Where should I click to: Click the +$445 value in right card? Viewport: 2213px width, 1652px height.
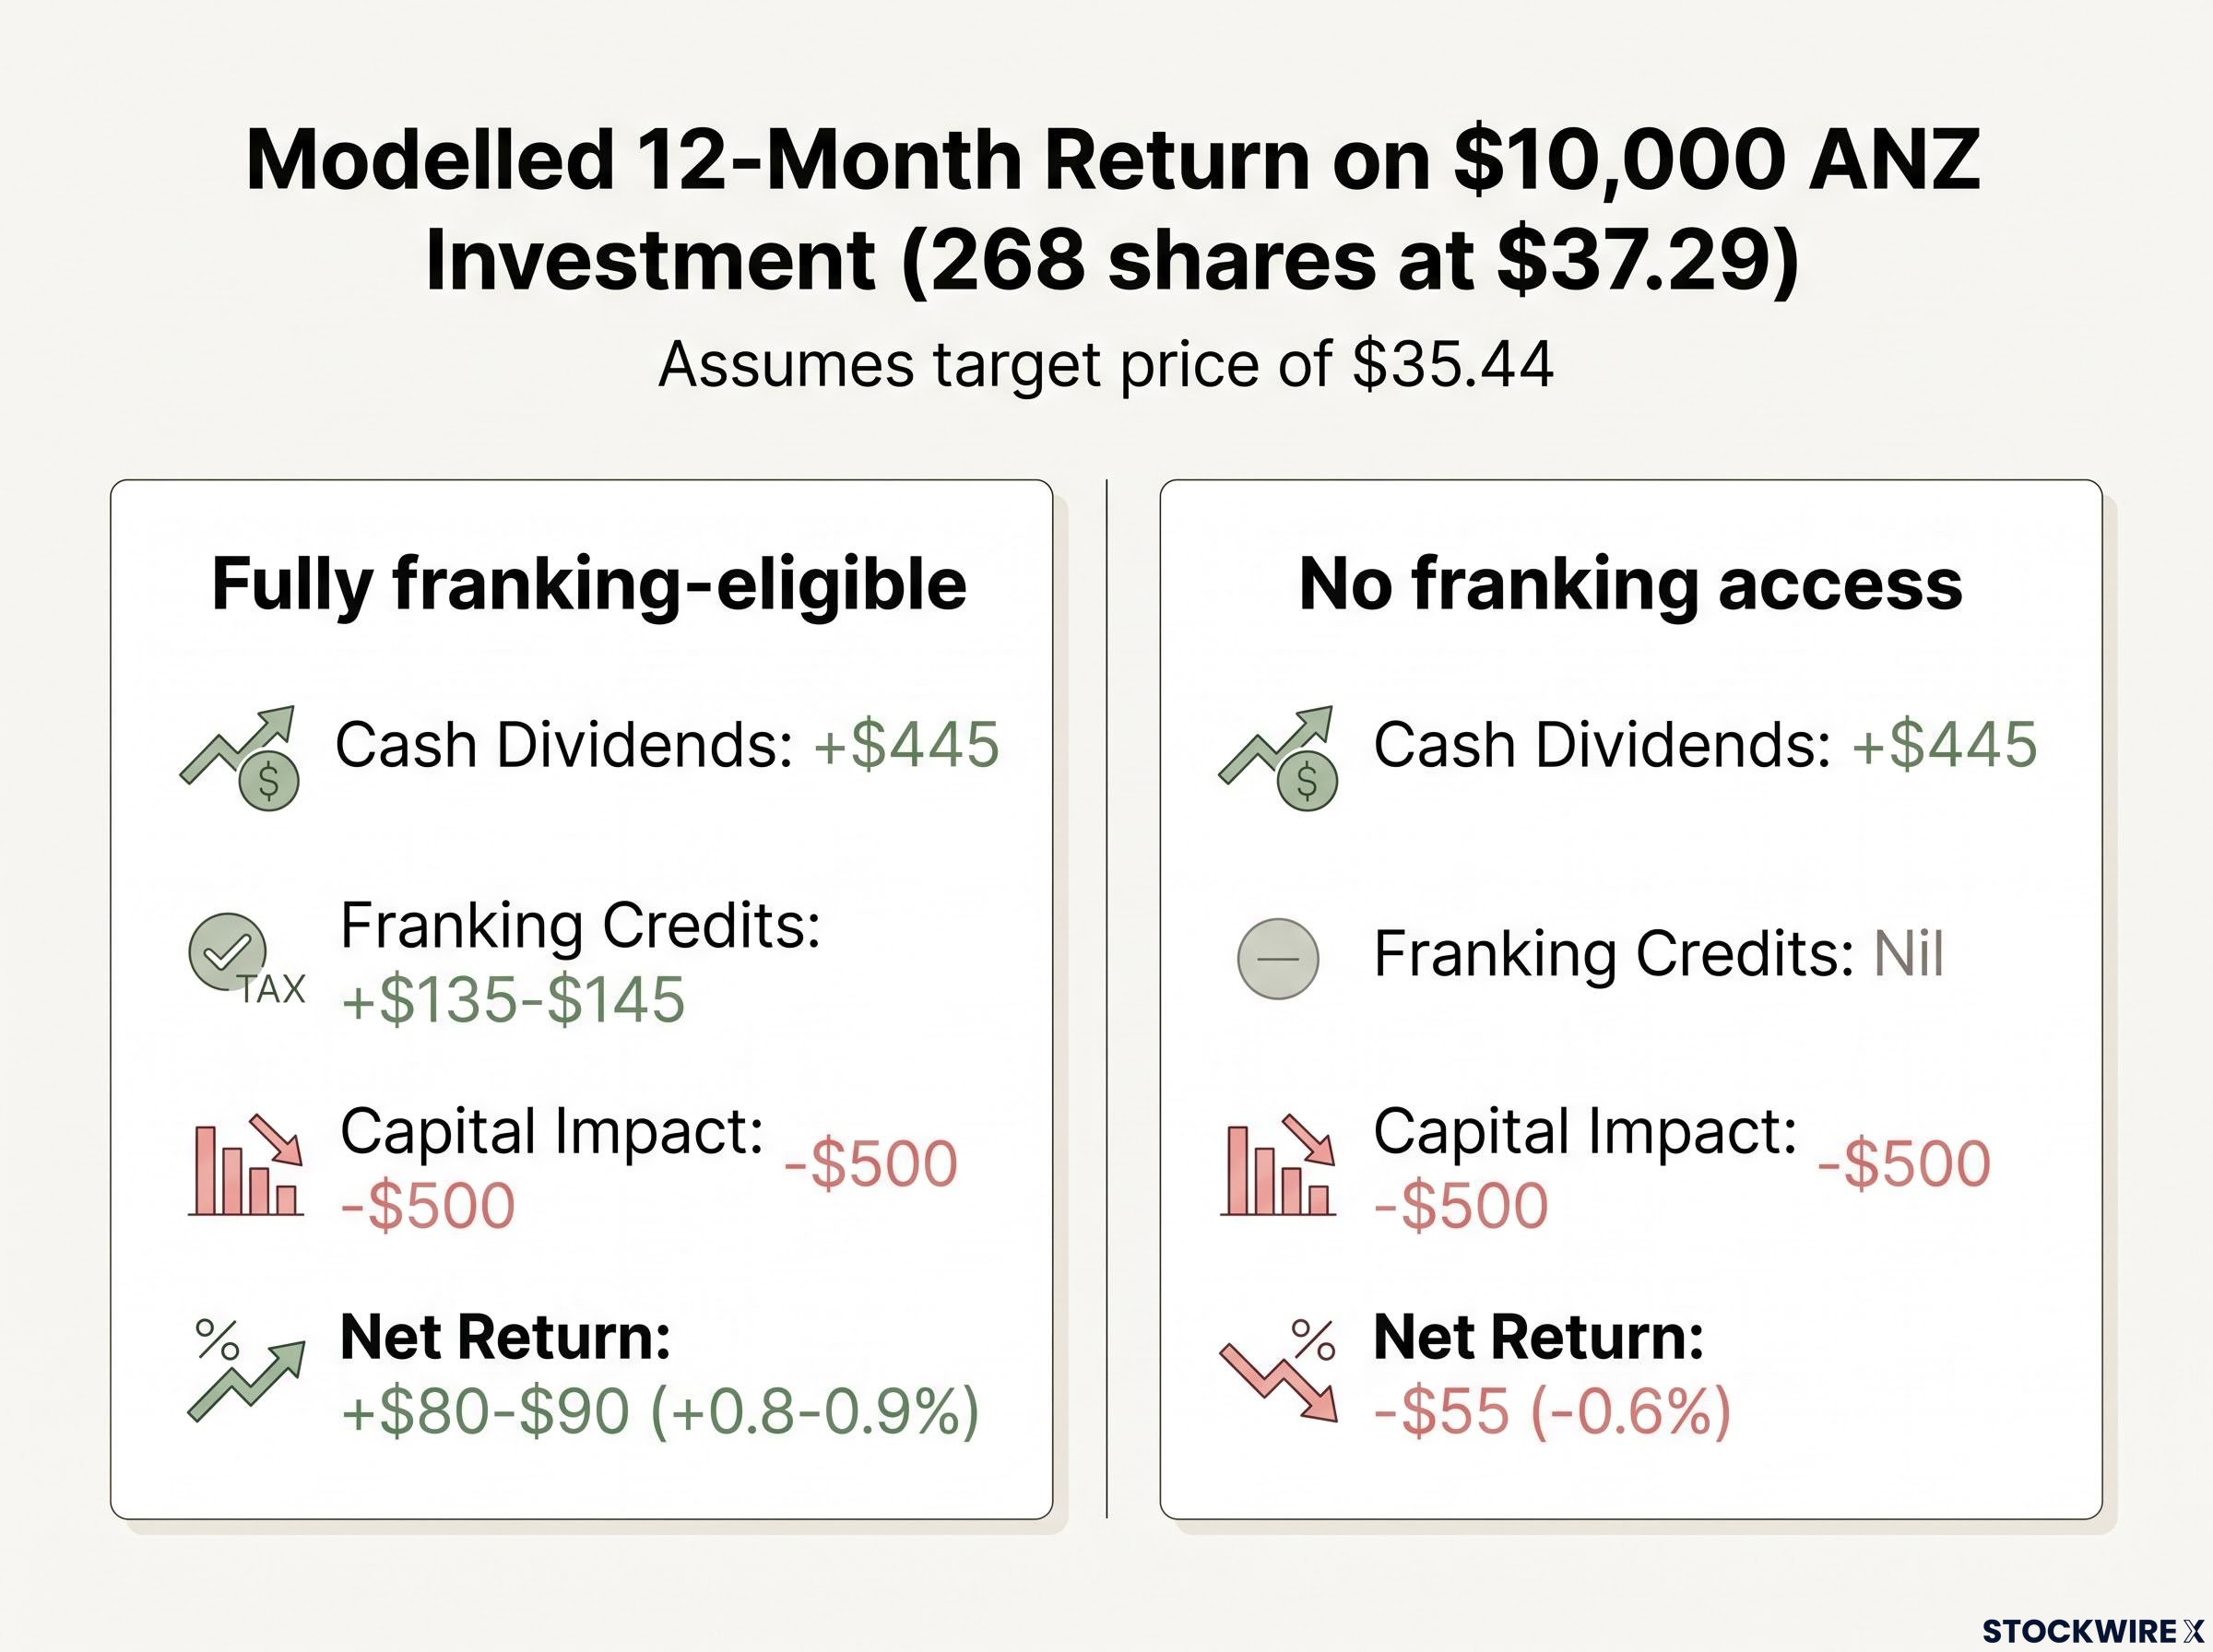point(1945,745)
